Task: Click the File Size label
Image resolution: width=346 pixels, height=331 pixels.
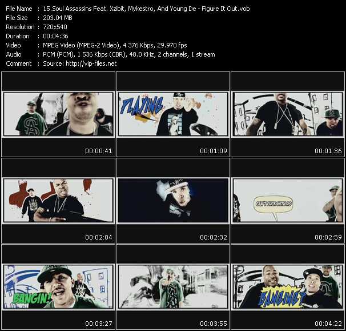Action: pos(17,18)
